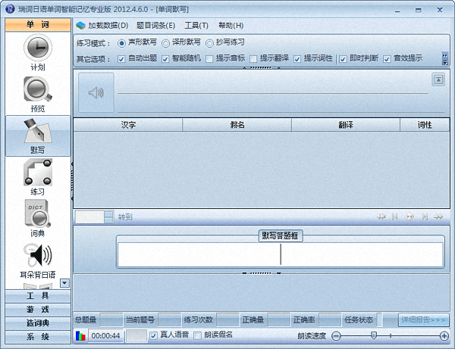Click the speaker playback icon in word panel
Image resolution: width=455 pixels, height=349 pixels.
pyautogui.click(x=96, y=93)
